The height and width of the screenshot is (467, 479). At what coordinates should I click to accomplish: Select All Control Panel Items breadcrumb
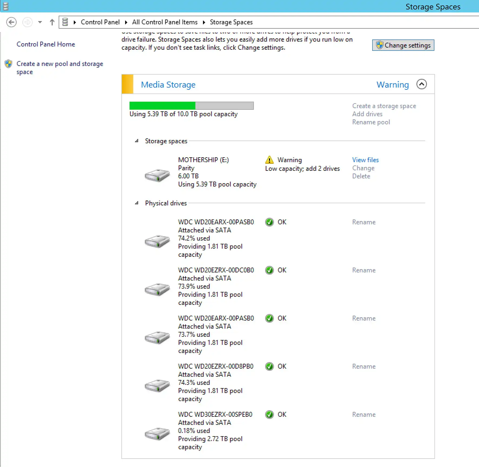165,22
